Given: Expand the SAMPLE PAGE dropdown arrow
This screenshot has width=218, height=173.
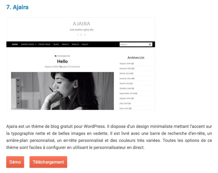Looking at the screenshot, I should pyautogui.click(x=36, y=44).
